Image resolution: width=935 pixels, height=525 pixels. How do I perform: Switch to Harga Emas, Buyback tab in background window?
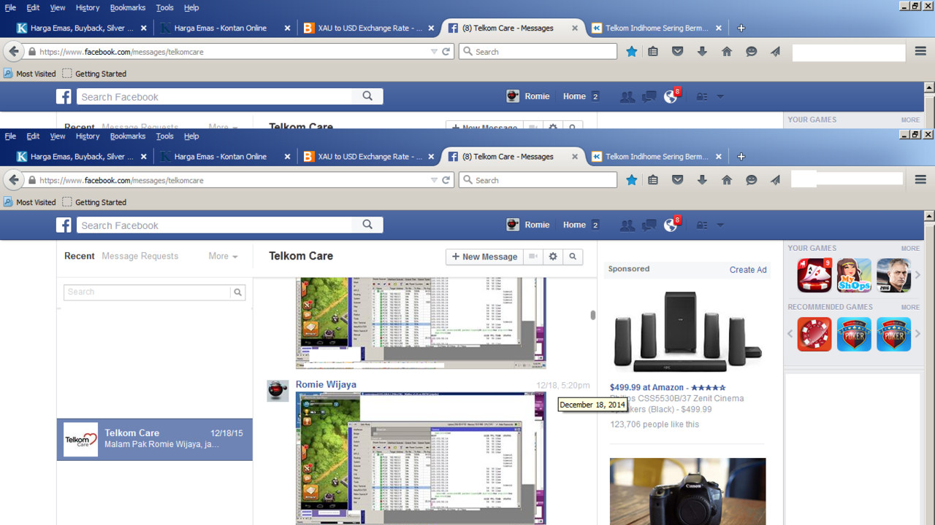coord(81,28)
